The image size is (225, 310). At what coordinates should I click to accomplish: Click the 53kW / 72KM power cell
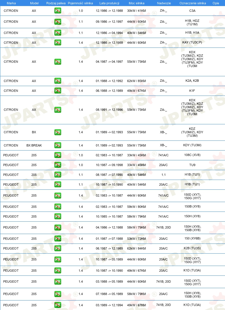click(136, 239)
